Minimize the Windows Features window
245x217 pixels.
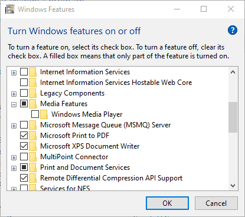[x=177, y=9]
